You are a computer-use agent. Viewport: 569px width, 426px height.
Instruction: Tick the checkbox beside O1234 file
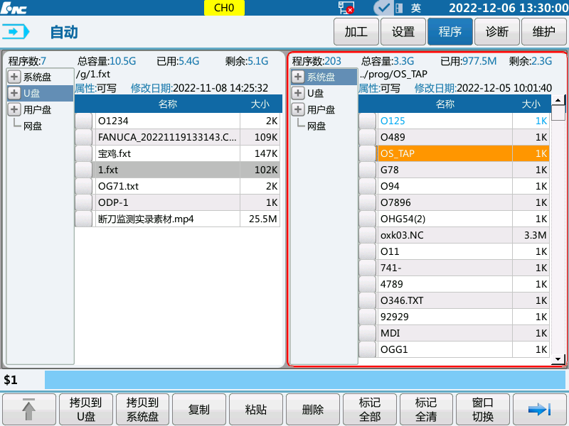(x=84, y=121)
